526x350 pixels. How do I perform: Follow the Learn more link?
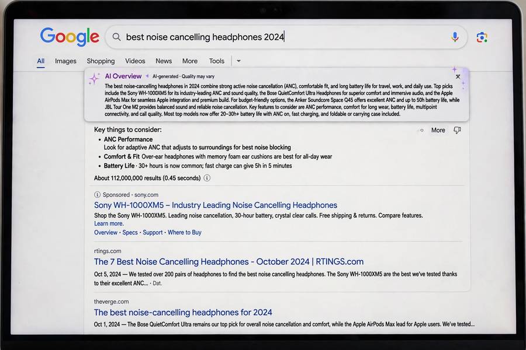(109, 223)
